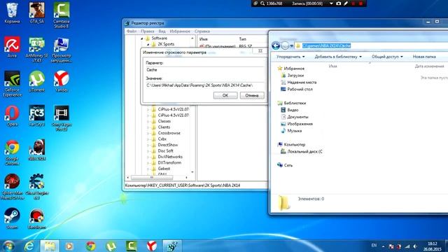Open the Файл menu in Registry Editor

132,31
